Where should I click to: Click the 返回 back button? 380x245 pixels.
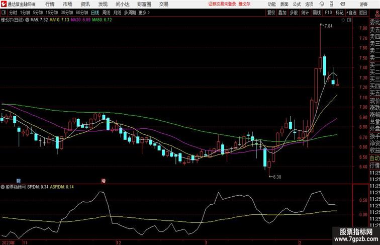click(363, 13)
